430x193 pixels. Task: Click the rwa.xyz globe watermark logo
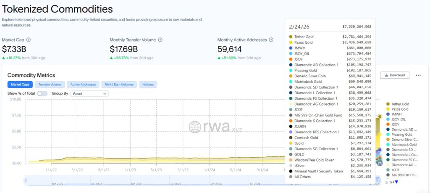(195, 127)
